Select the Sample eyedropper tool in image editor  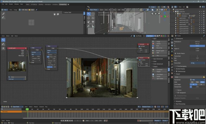coord(4,14)
